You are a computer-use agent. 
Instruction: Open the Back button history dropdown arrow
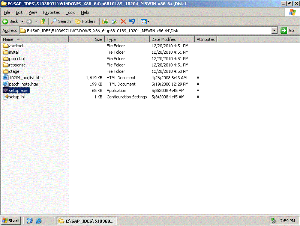[x=22, y=21]
